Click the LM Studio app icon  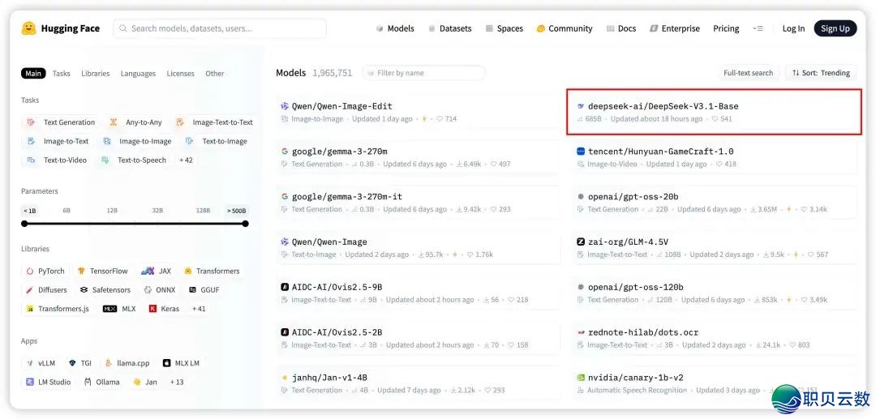[30, 383]
